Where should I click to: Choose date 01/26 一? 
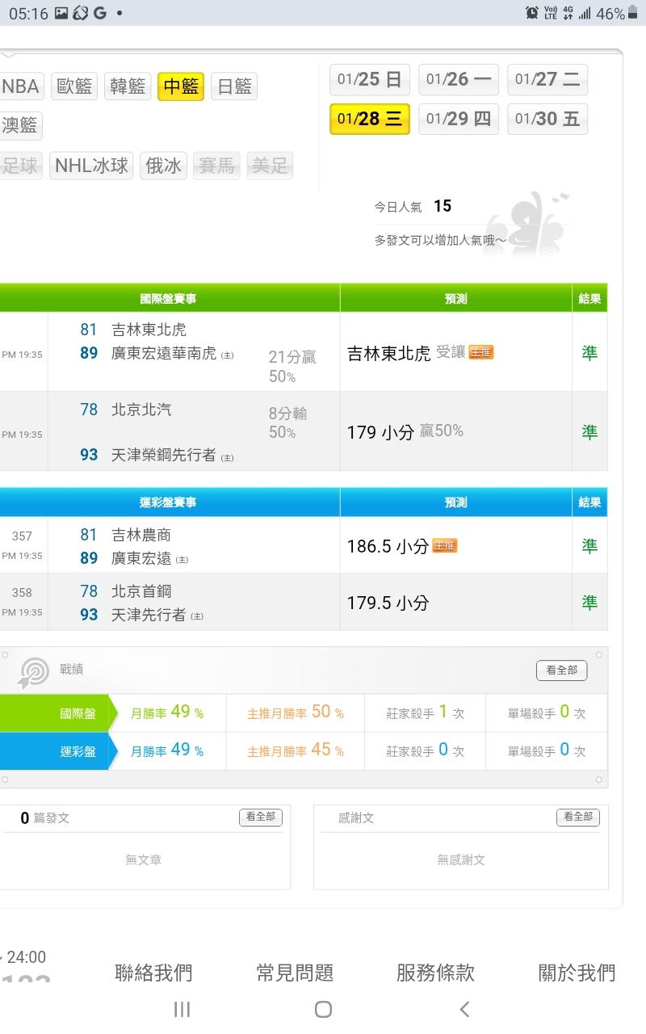[459, 79]
